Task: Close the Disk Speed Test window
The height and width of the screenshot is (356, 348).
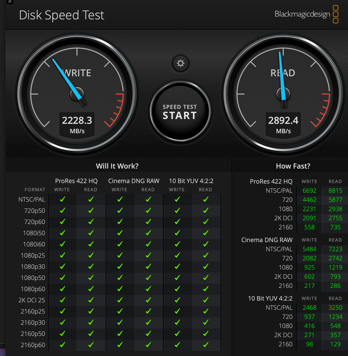Action: 10,2
